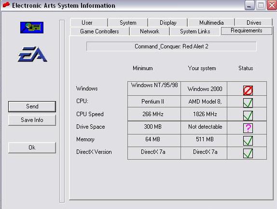
Task: Click the purple question mark for Drive Space
Action: coord(248,128)
